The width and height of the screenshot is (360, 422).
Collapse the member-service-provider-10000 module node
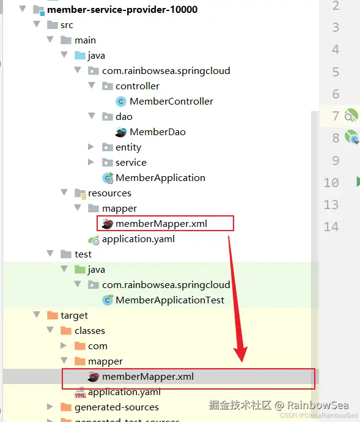(23, 9)
